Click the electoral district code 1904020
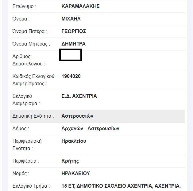Screen dimensions: 193x191 (71, 76)
